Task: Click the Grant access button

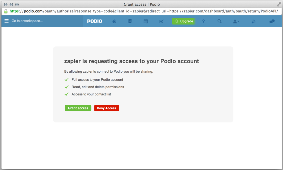Action: [78, 108]
